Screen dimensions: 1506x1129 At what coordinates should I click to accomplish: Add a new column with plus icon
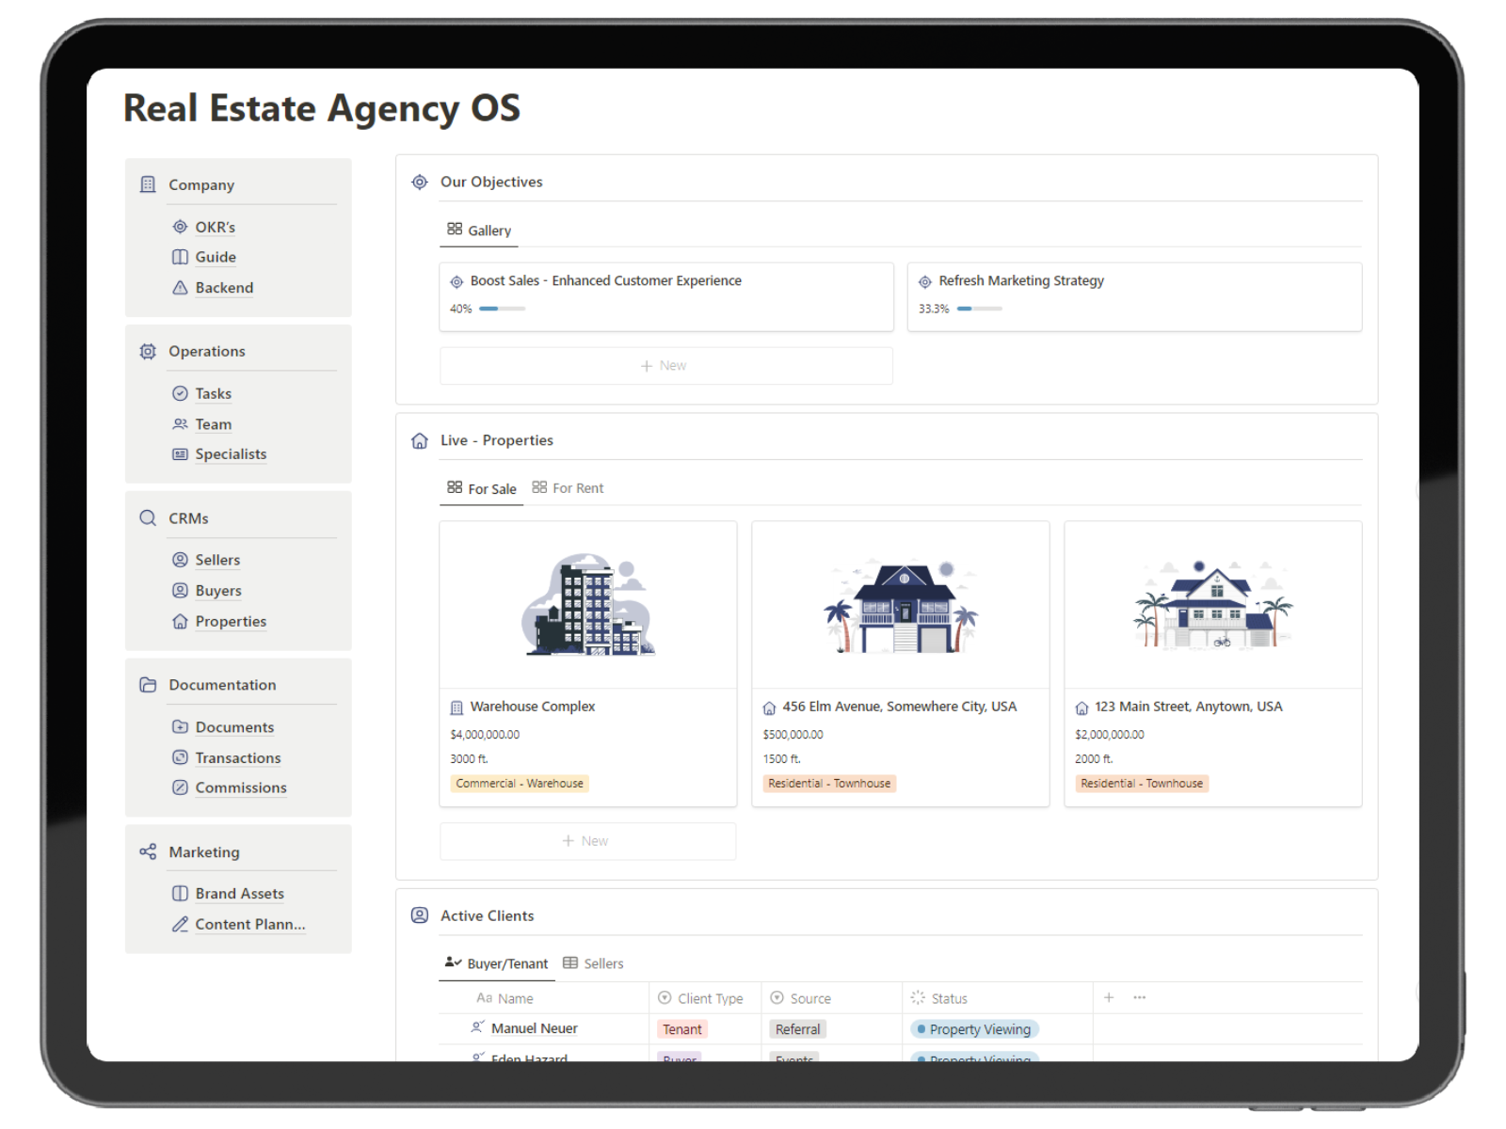point(1109,997)
